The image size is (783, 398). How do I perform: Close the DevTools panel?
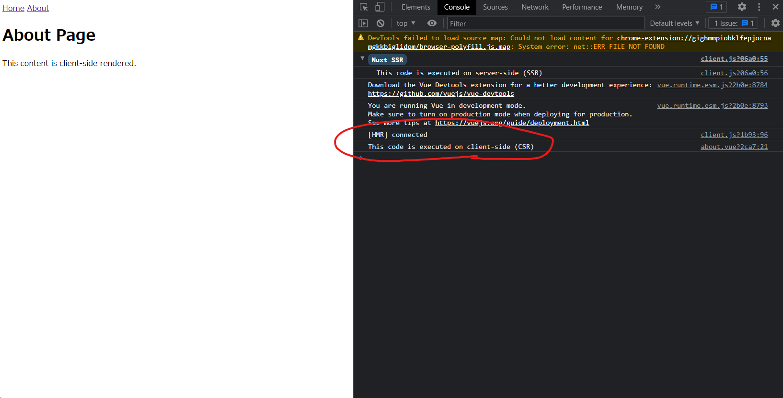pos(775,7)
